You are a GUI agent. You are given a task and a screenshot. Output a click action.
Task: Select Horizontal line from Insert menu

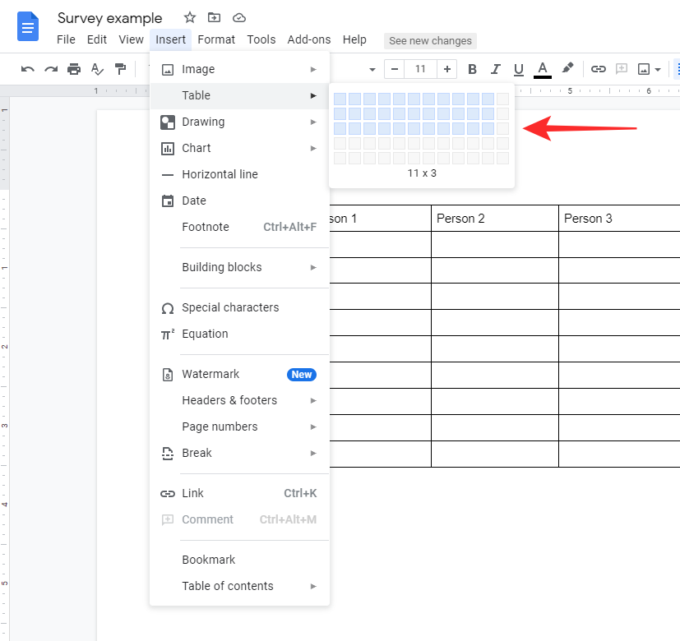coord(220,174)
